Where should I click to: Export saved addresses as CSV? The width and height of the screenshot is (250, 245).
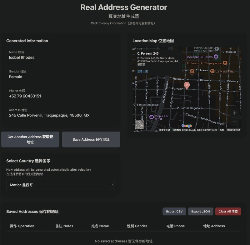coord(174,211)
